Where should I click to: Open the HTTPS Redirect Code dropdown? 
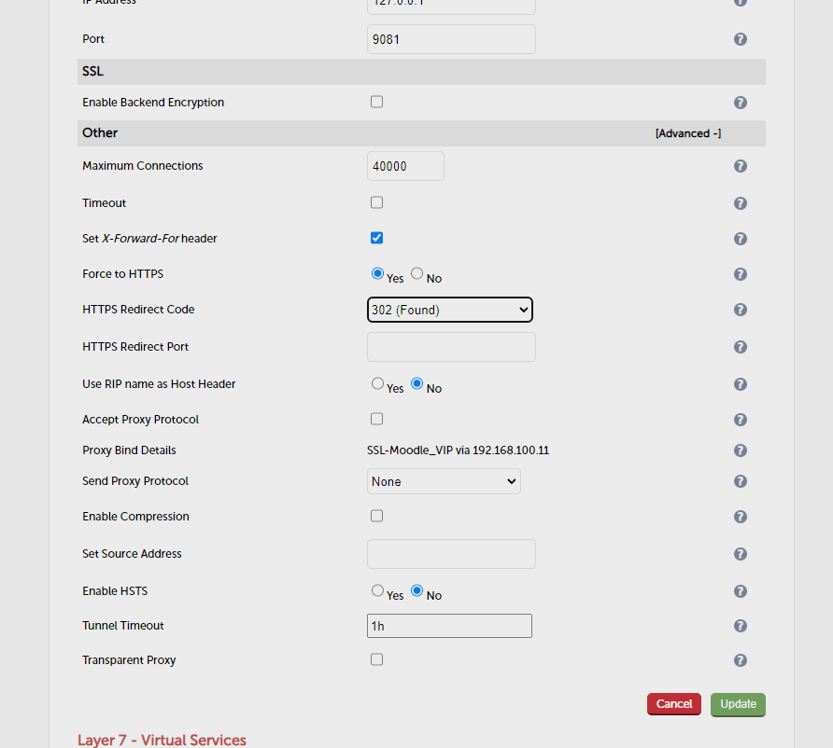point(449,309)
